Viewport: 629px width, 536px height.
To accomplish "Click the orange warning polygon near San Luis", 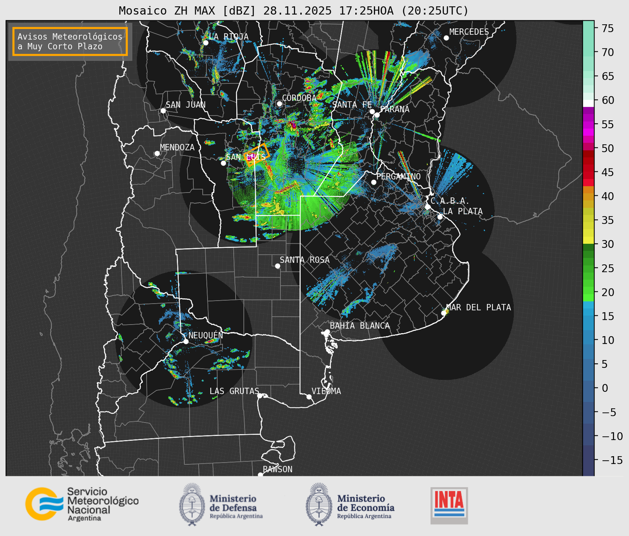I will [257, 154].
